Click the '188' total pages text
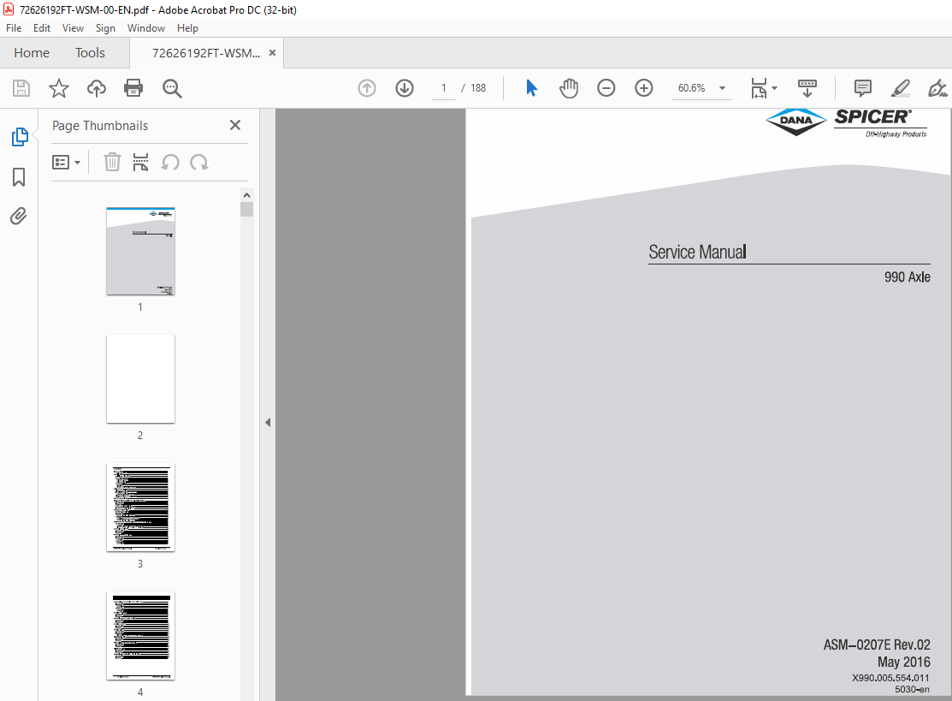Viewport: 952px width, 701px height. point(478,88)
